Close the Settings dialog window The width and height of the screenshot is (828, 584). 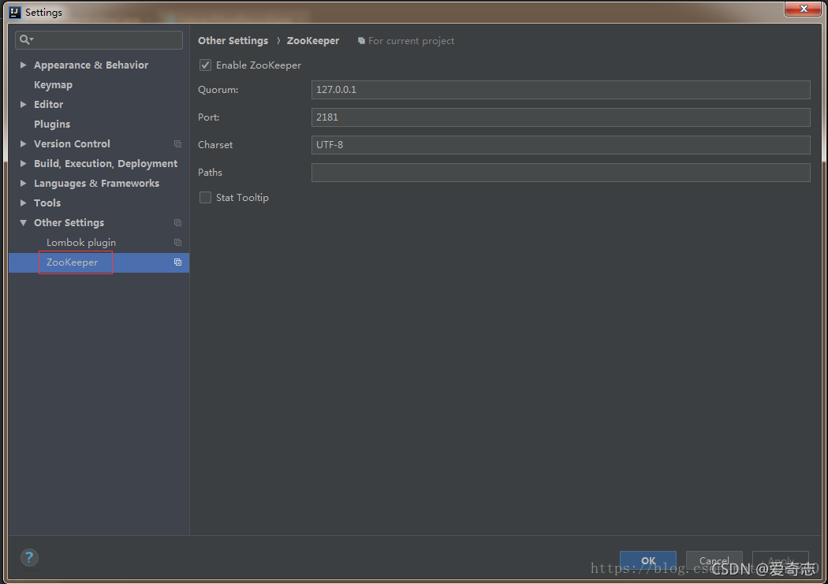804,9
